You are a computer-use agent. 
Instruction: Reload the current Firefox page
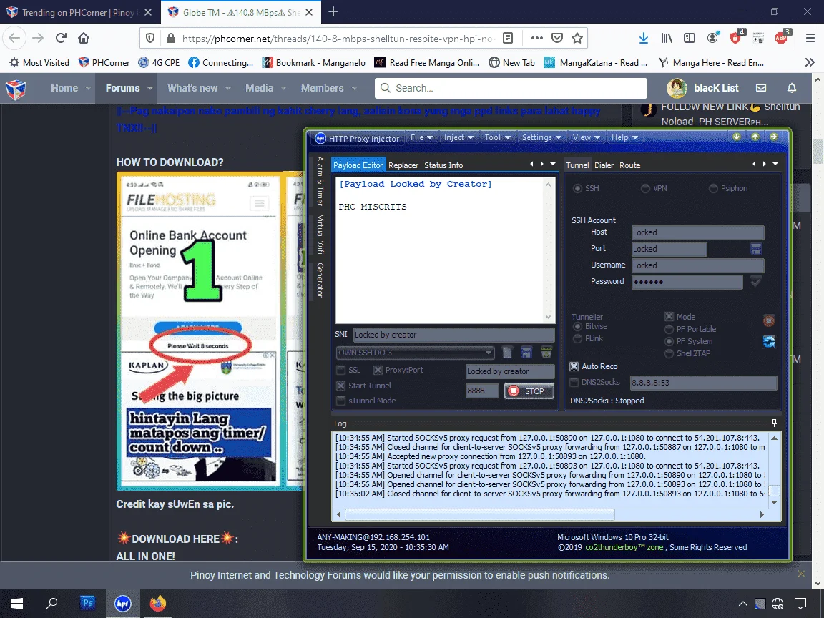click(61, 38)
